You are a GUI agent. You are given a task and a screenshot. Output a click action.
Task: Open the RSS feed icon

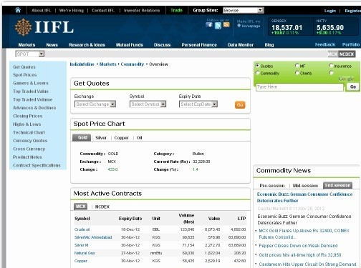[x=226, y=24]
